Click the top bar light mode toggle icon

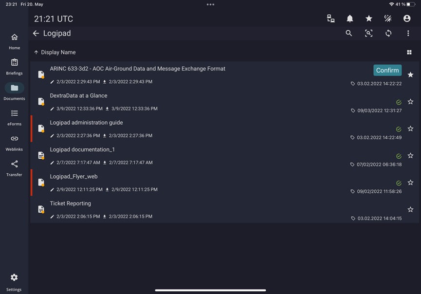point(388,18)
